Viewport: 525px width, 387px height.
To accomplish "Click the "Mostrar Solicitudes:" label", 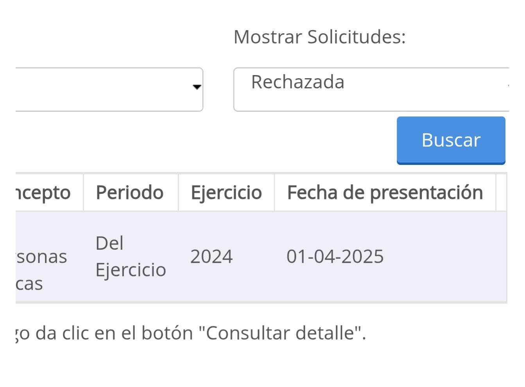I will click(319, 37).
